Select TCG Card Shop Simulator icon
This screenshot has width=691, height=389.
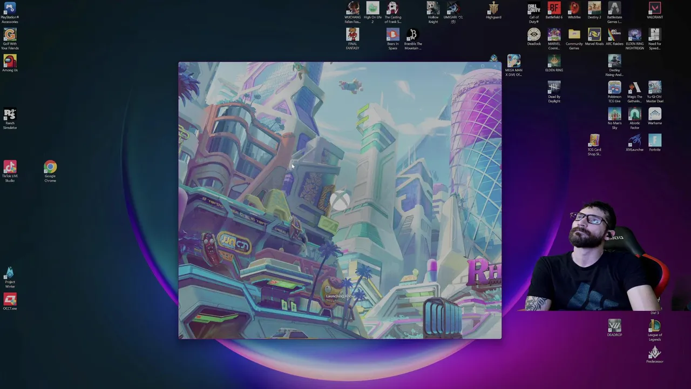[594, 145]
